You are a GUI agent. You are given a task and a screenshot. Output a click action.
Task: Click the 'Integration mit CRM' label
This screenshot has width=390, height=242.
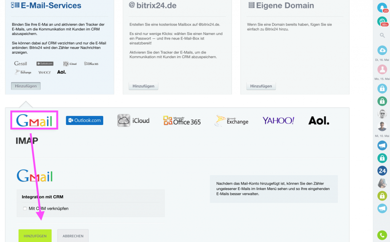43,197
